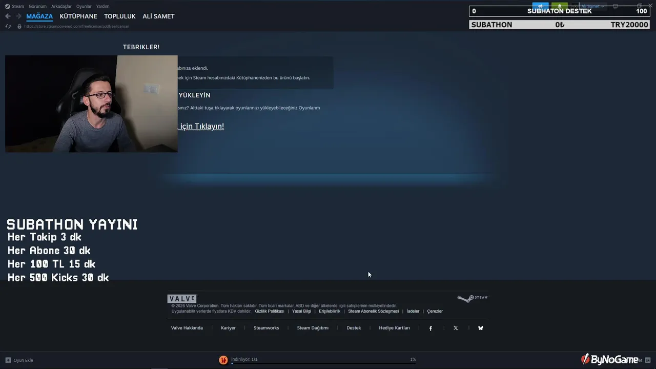
Task: Open the Steamworks footer link
Action: click(266, 328)
